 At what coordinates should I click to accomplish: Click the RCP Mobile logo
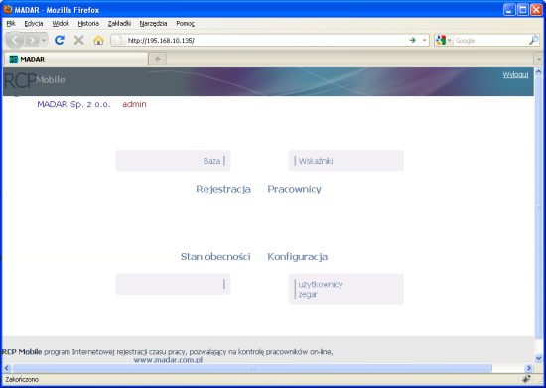pos(34,80)
